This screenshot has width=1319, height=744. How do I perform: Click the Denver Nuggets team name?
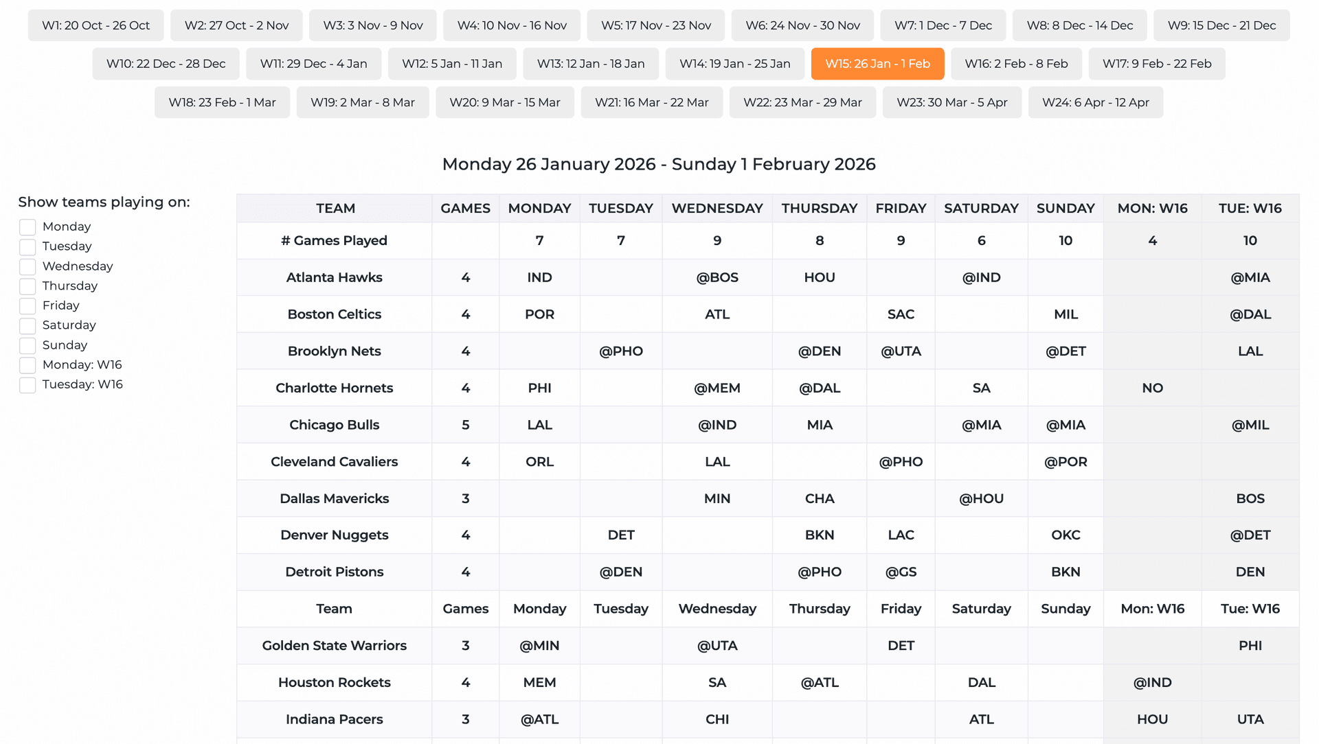tap(334, 535)
